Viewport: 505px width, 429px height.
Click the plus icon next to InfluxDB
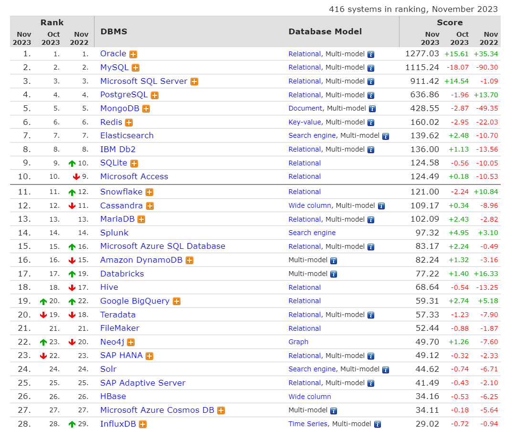(143, 424)
